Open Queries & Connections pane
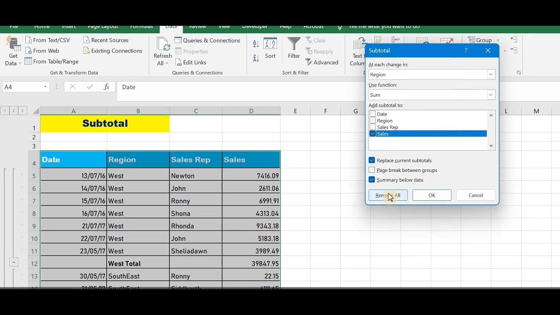The image size is (560, 315). 207,40
